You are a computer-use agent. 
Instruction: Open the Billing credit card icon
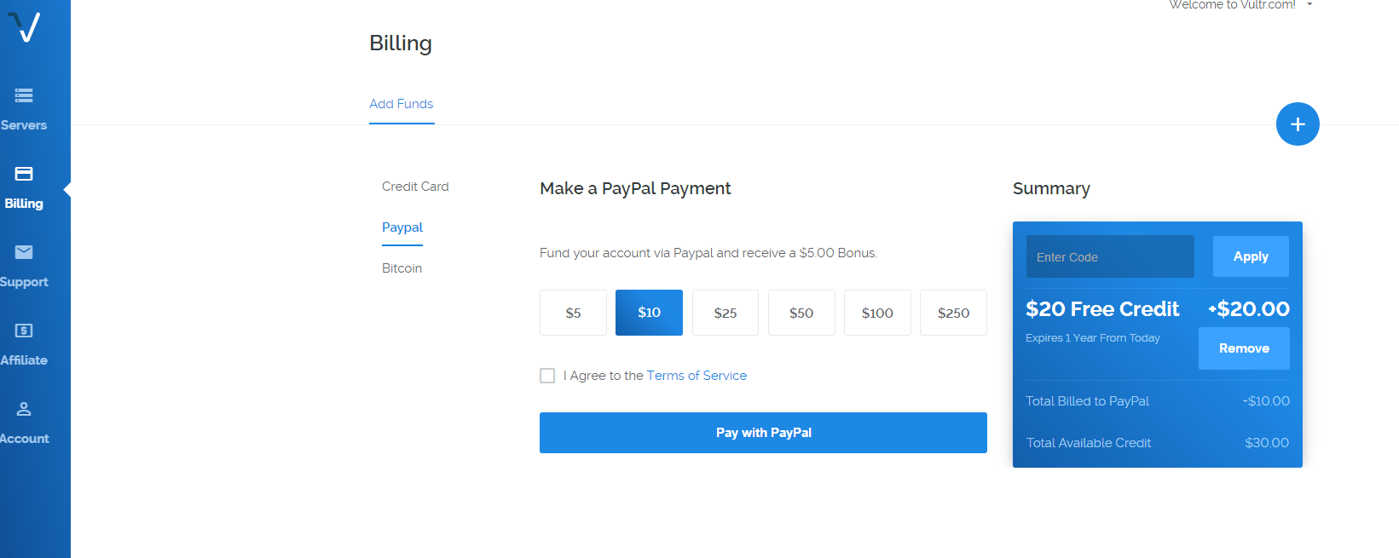click(24, 174)
